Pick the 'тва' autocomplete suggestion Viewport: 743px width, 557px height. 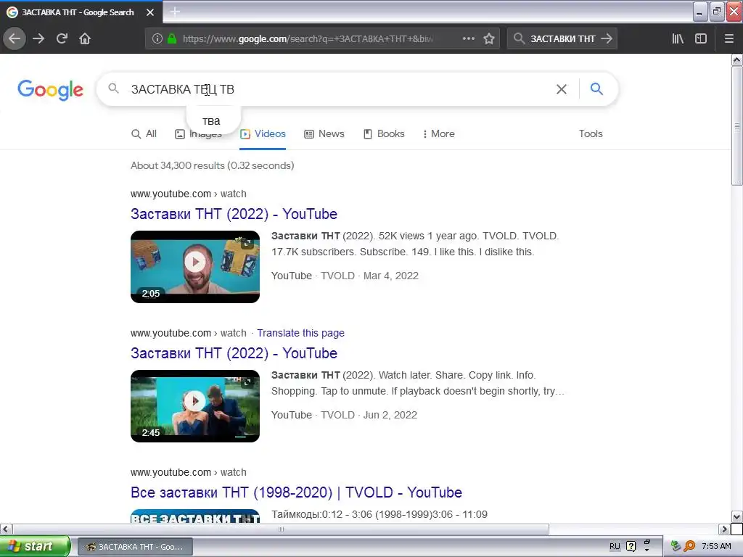pyautogui.click(x=211, y=121)
